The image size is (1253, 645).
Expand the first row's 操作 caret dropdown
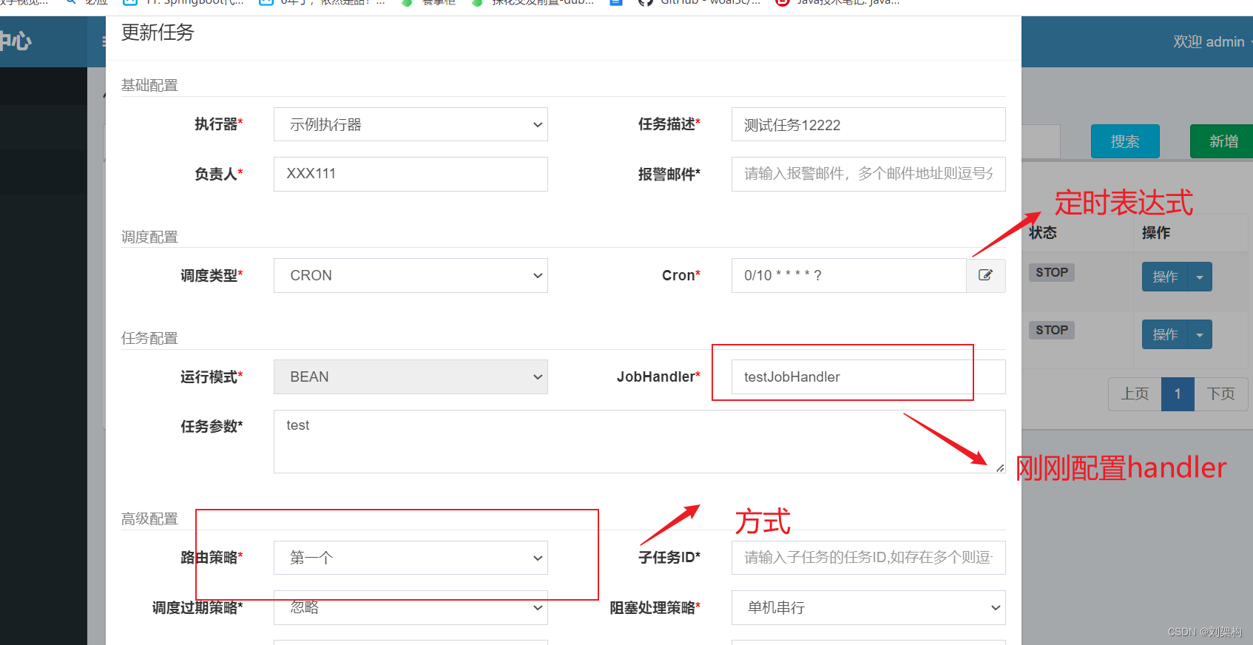[x=1200, y=277]
